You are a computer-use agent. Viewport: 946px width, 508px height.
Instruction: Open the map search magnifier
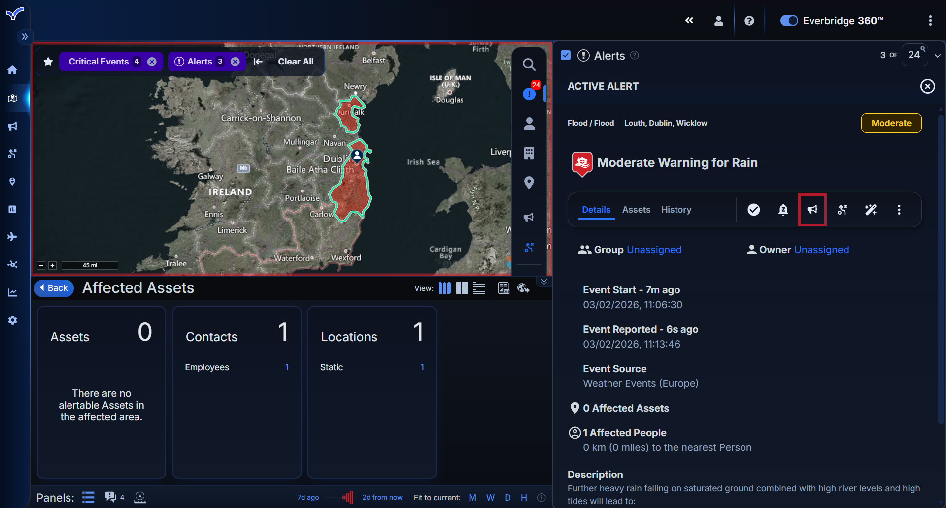click(x=529, y=64)
